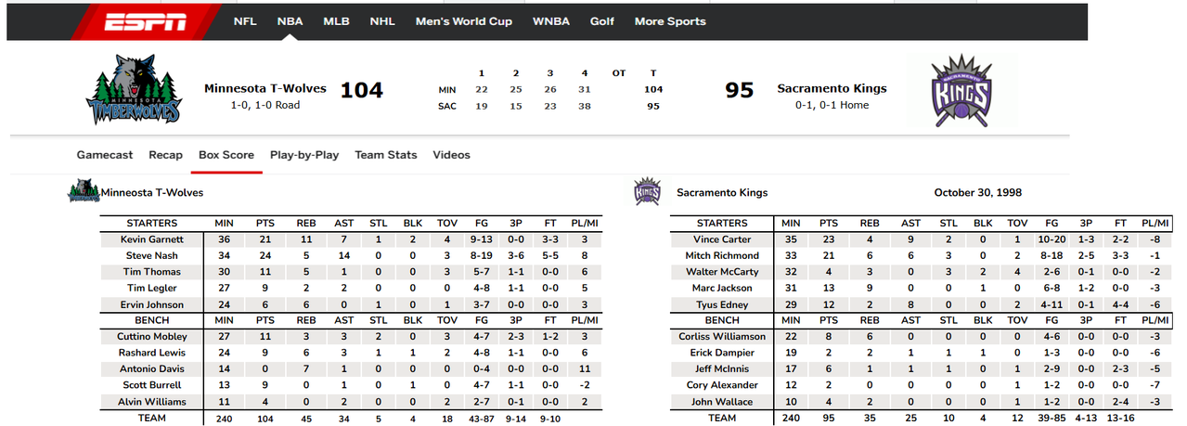1187x426 pixels.
Task: Click BENCH header in Kings table
Action: [722, 320]
